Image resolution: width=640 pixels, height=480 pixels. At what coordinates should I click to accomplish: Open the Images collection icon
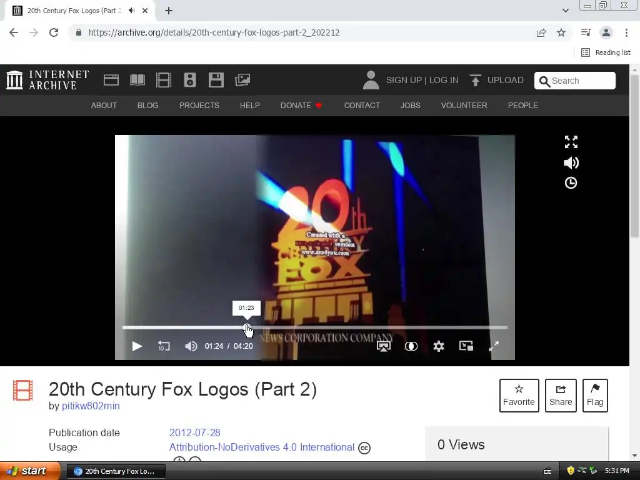click(x=242, y=80)
